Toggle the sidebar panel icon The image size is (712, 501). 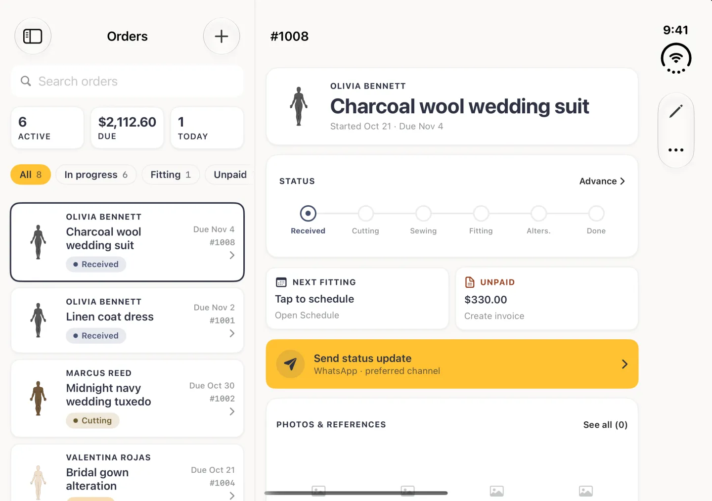coord(33,36)
